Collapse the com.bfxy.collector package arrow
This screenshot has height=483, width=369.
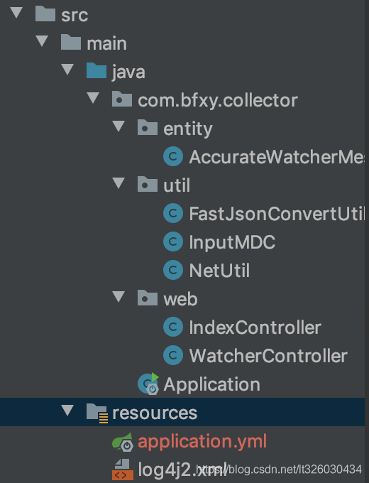pos(93,98)
